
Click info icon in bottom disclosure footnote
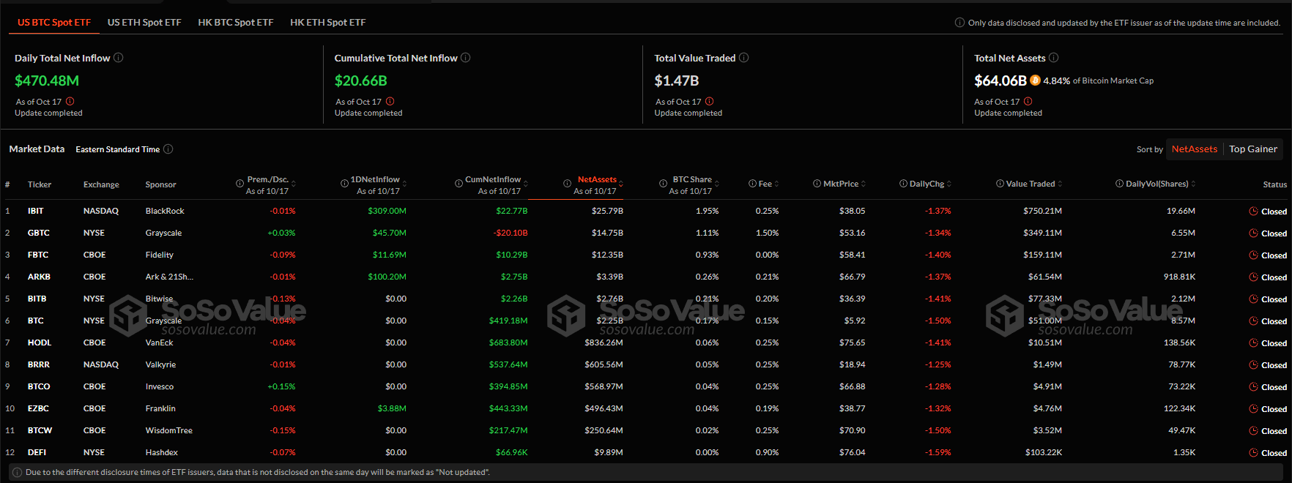18,473
